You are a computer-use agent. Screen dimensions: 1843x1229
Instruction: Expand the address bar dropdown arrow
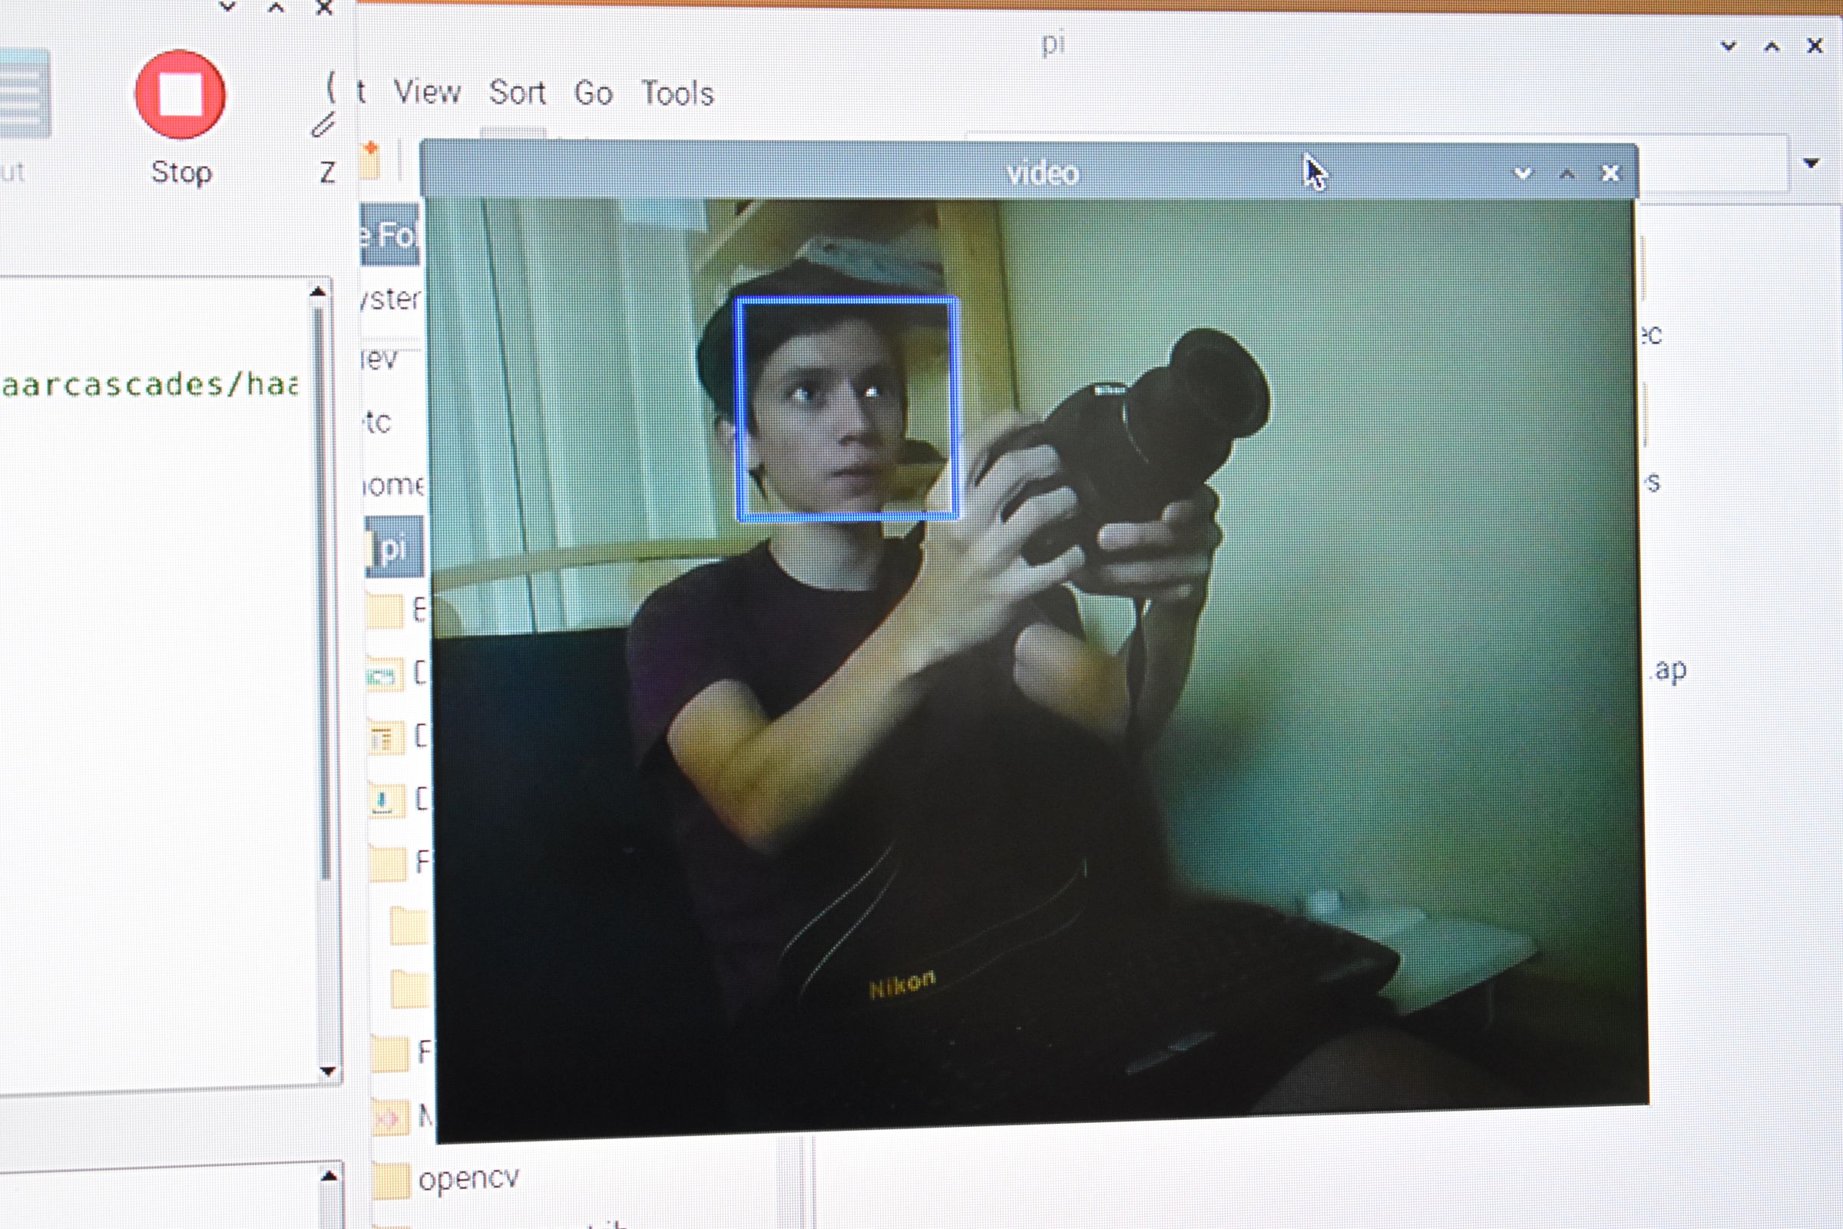click(1812, 163)
